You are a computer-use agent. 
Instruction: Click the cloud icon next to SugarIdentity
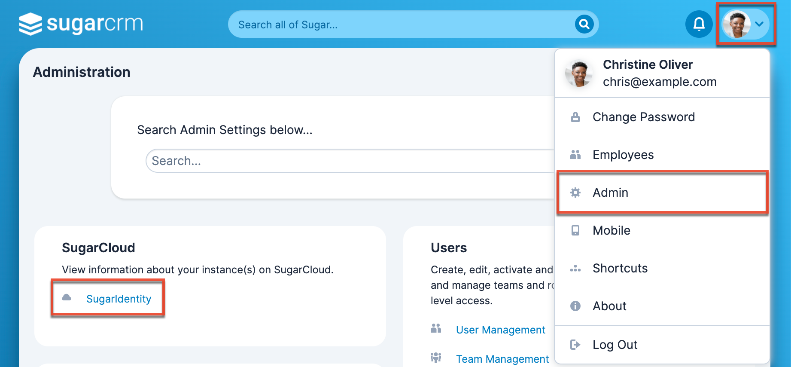[x=67, y=297]
